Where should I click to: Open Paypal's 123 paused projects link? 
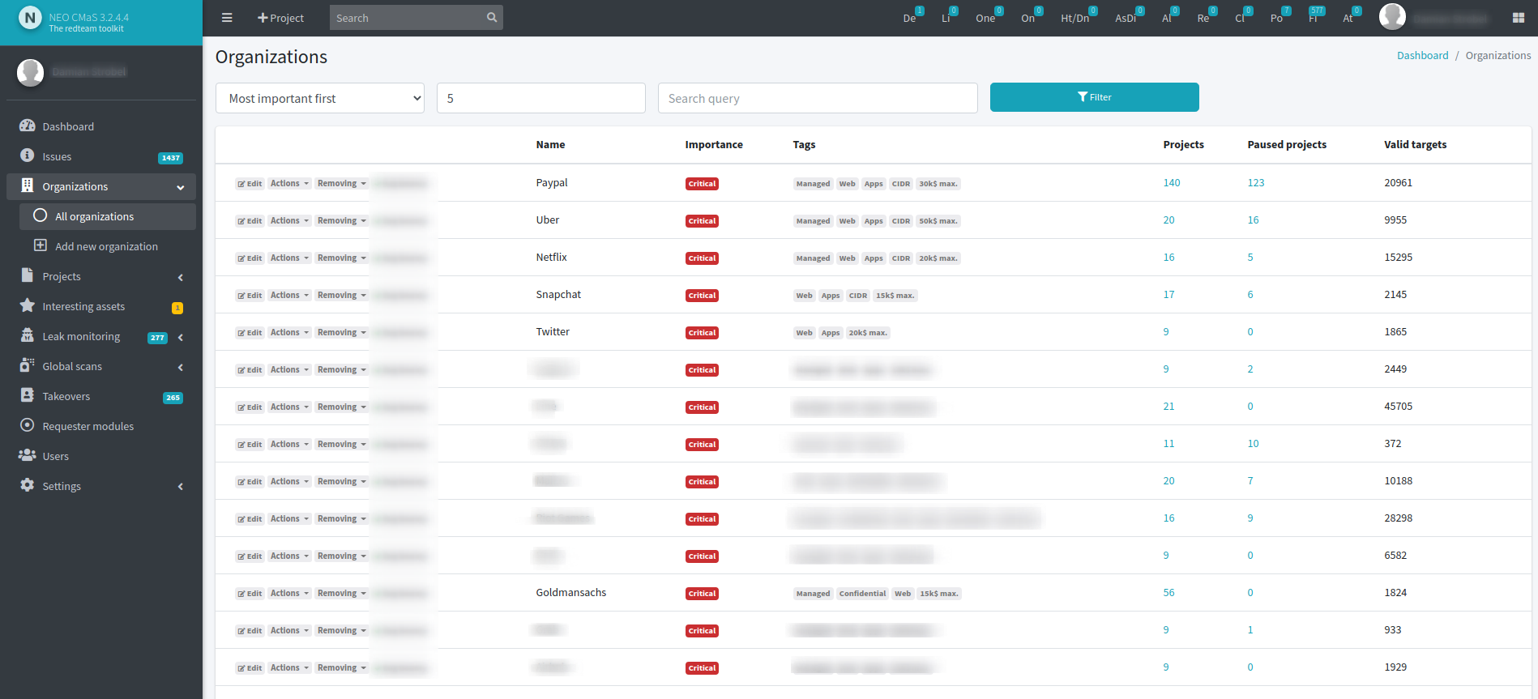(x=1256, y=183)
